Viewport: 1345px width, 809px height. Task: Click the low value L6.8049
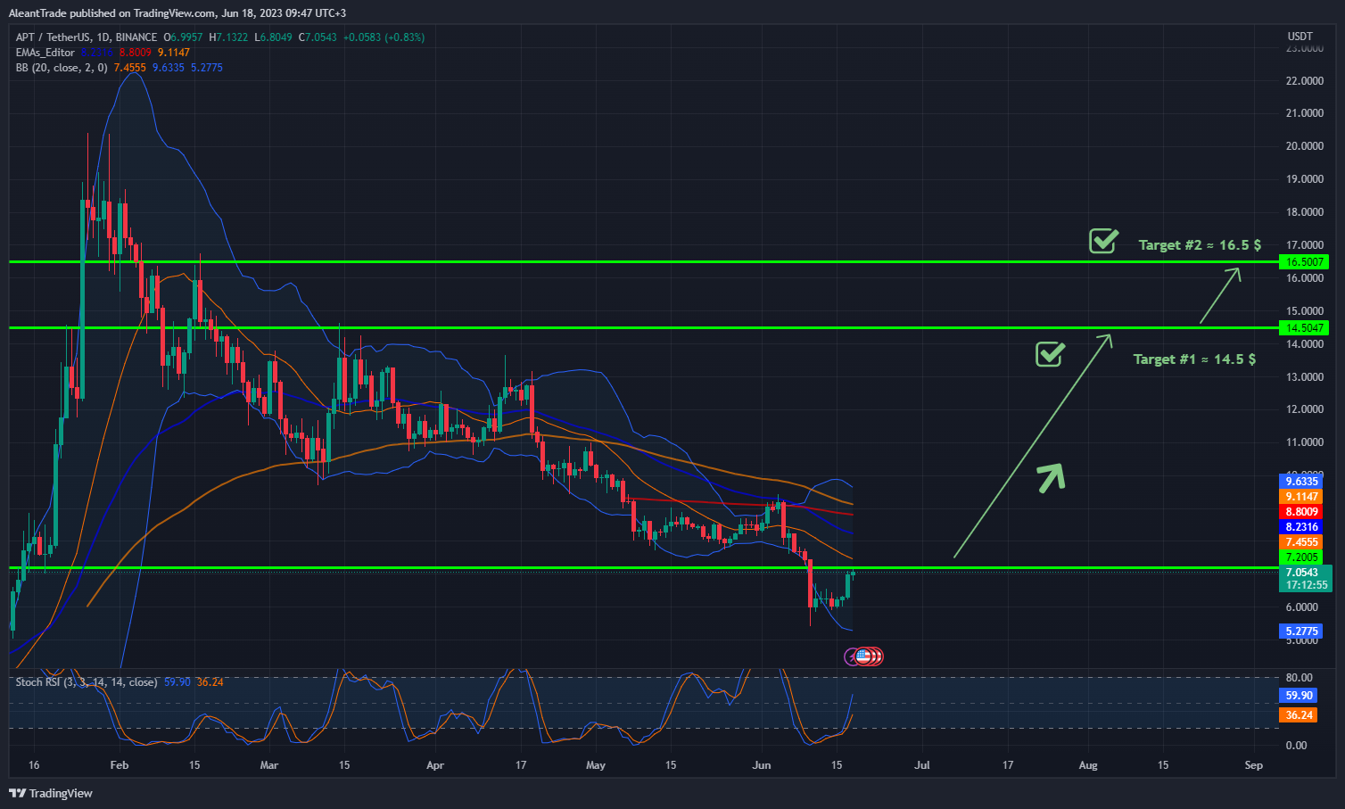click(x=274, y=37)
